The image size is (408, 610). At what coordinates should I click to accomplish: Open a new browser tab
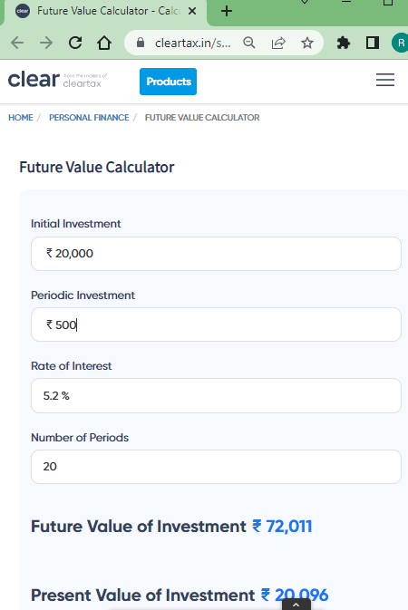(x=227, y=11)
